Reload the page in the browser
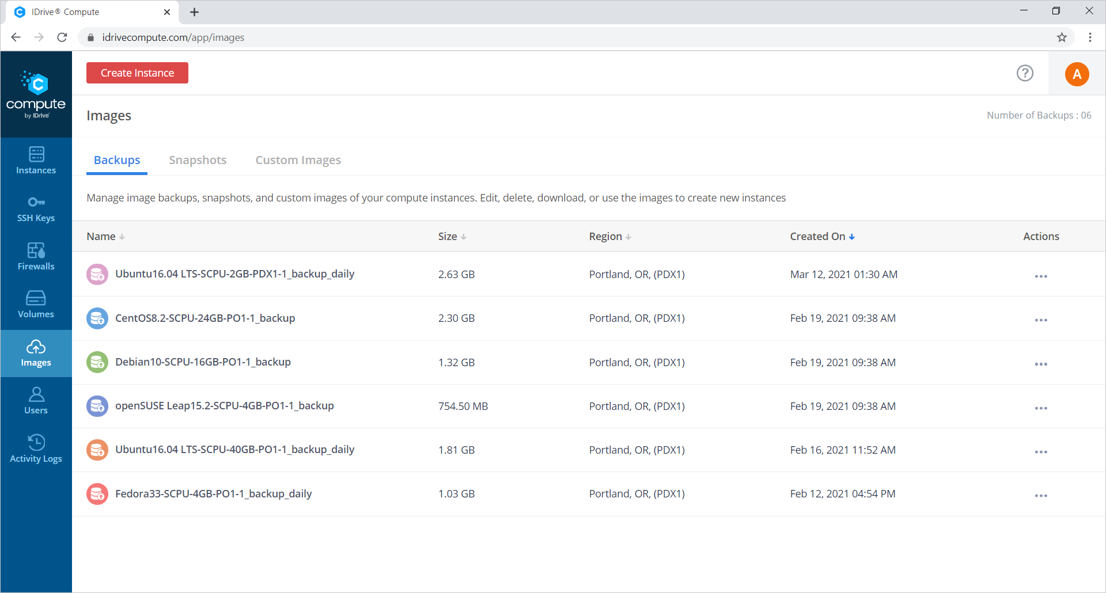The width and height of the screenshot is (1106, 593). click(x=62, y=37)
